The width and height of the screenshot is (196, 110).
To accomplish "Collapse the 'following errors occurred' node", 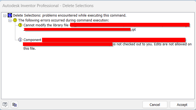I will pos(10,20).
